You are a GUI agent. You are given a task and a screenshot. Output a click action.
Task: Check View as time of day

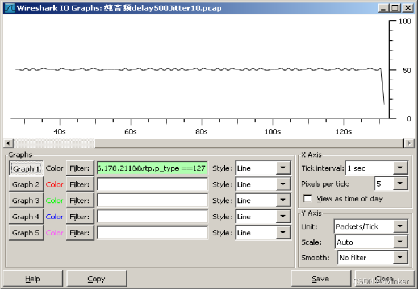[308, 198]
